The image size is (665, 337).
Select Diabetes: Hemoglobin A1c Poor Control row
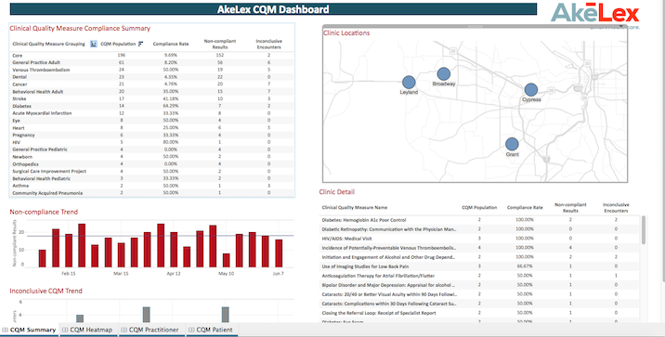click(480, 220)
